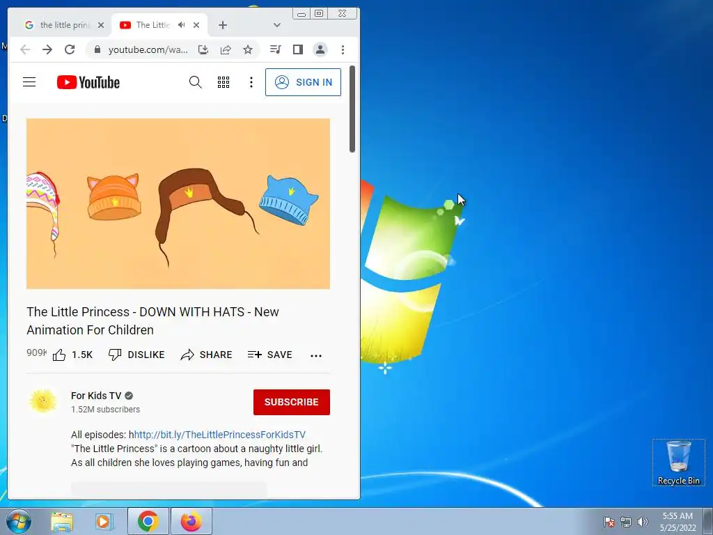Click the red SUBSCRIBE button
713x535 pixels.
(x=292, y=402)
